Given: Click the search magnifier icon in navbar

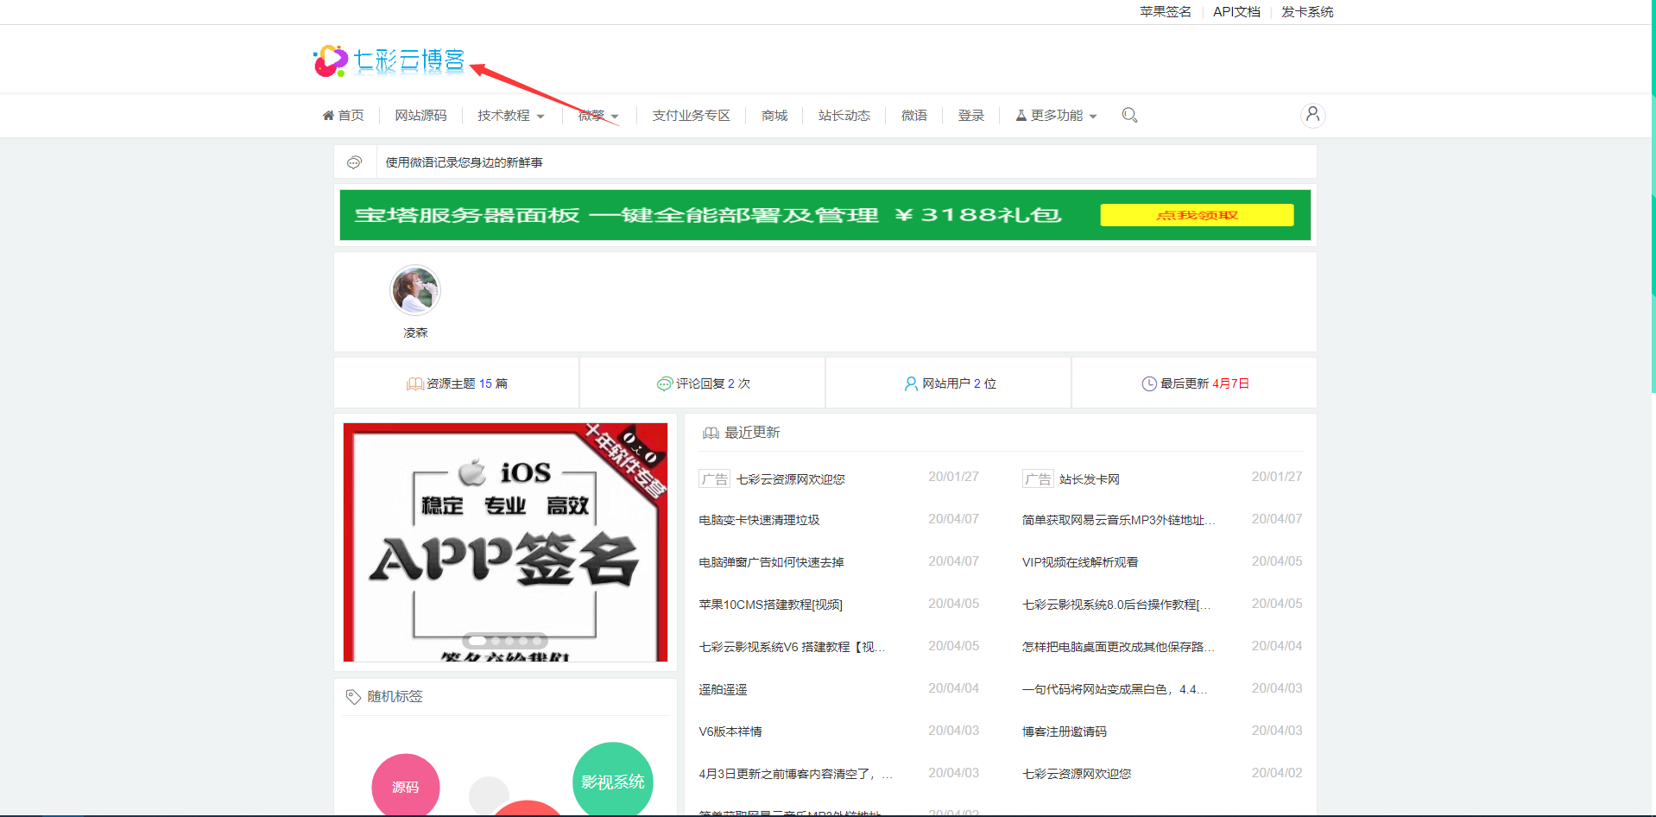Looking at the screenshot, I should point(1128,115).
